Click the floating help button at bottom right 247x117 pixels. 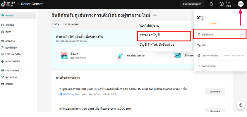pos(241,105)
